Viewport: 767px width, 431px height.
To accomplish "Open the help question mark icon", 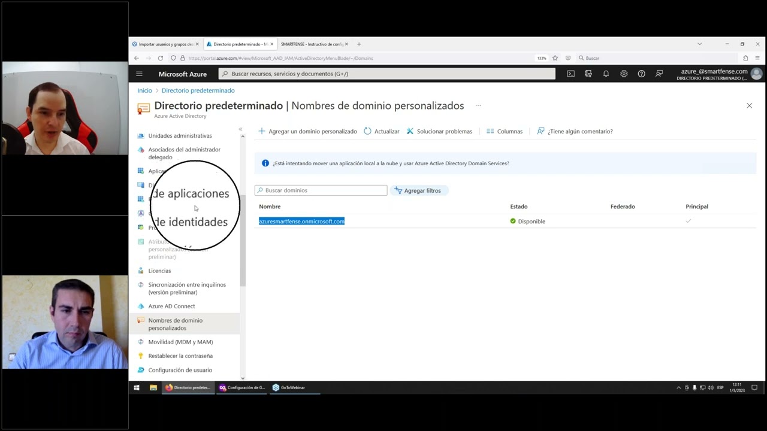I will (x=641, y=74).
